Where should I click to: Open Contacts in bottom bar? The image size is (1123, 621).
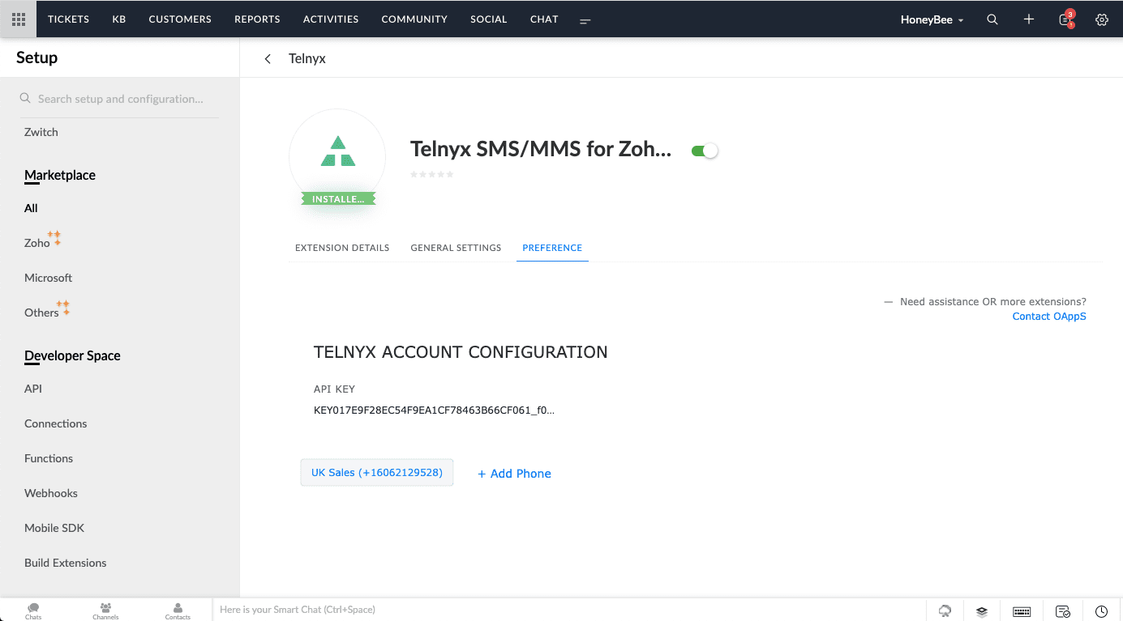click(x=178, y=610)
